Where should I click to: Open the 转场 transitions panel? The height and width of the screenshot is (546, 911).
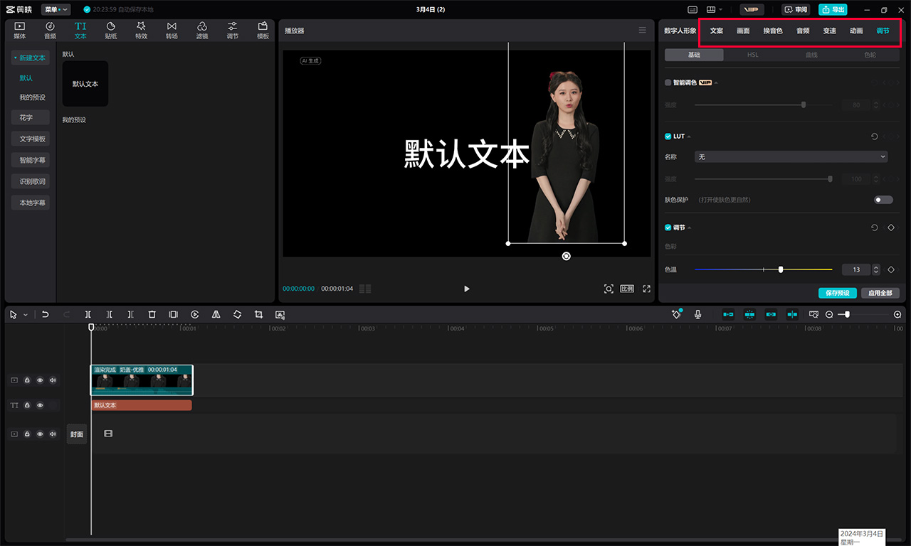[x=171, y=30]
